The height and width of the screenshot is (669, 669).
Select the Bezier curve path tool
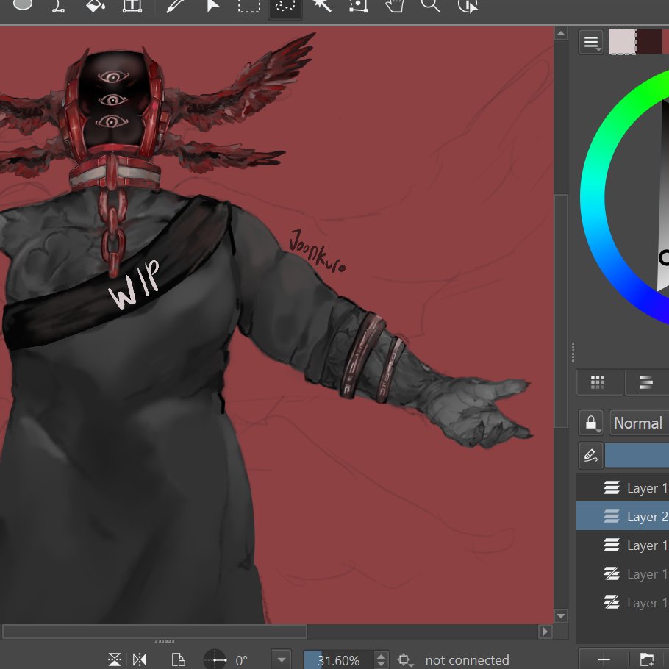tap(59, 6)
